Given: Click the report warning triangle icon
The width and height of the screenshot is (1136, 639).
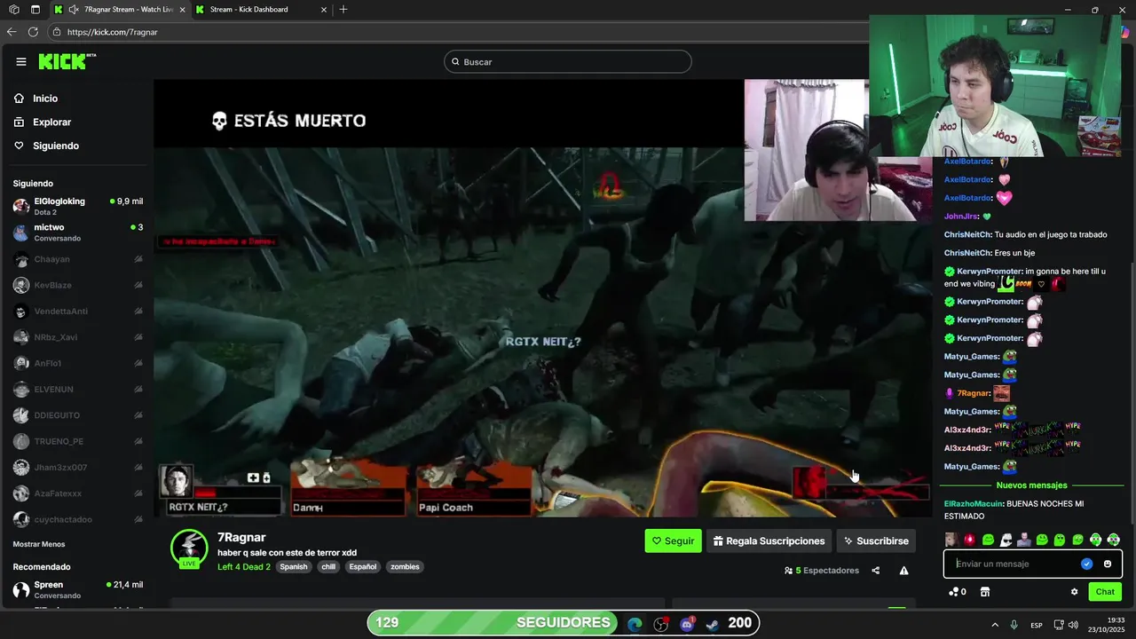Looking at the screenshot, I should (x=903, y=571).
